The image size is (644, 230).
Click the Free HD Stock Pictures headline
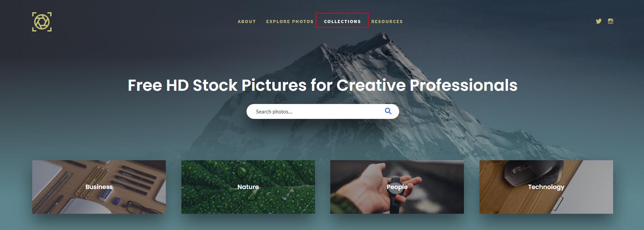pyautogui.click(x=323, y=85)
